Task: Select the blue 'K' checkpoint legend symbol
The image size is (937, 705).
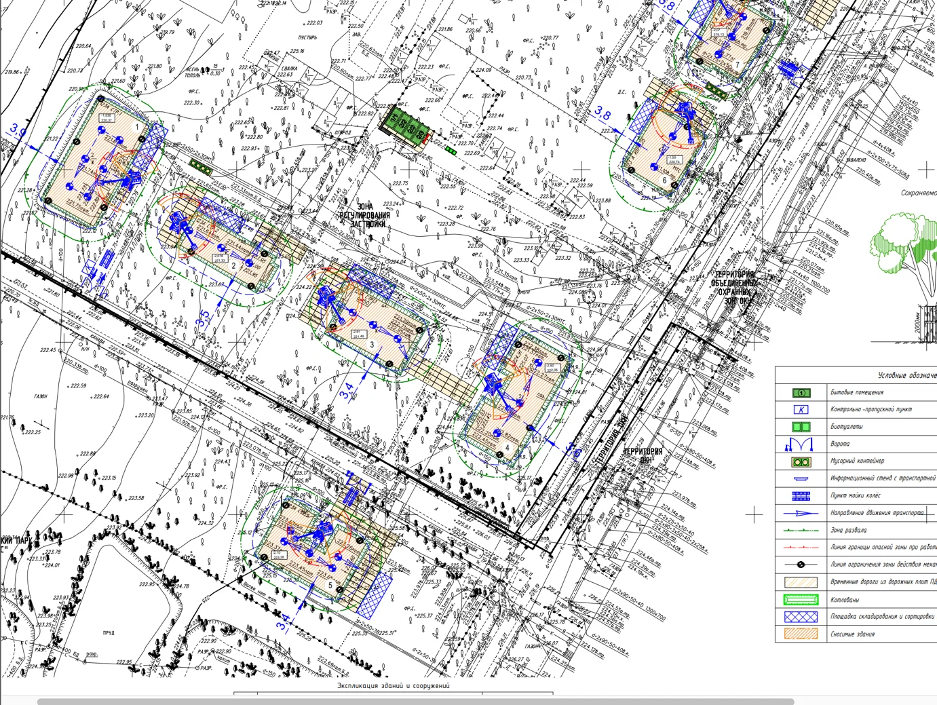Action: (x=801, y=410)
